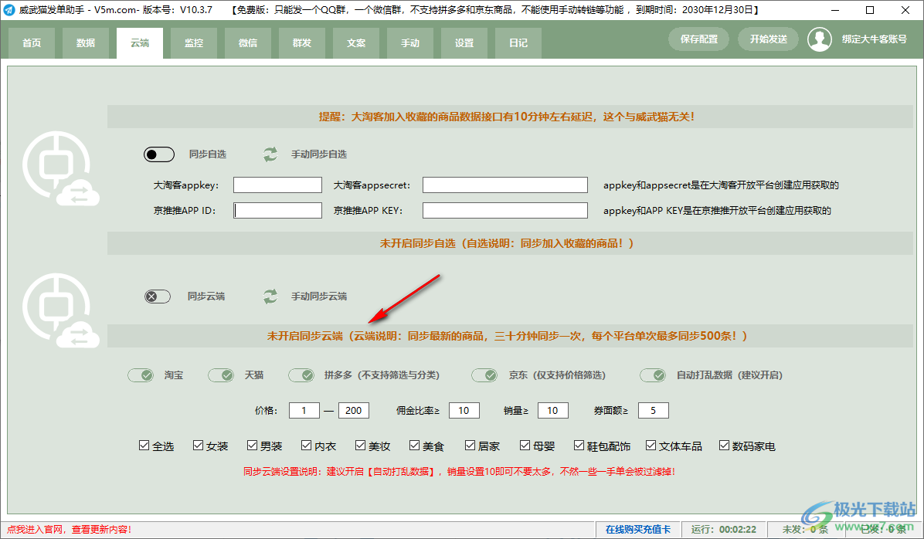Click the manual sync cloud refresh icon
Viewport: 924px width, 539px height.
point(270,297)
